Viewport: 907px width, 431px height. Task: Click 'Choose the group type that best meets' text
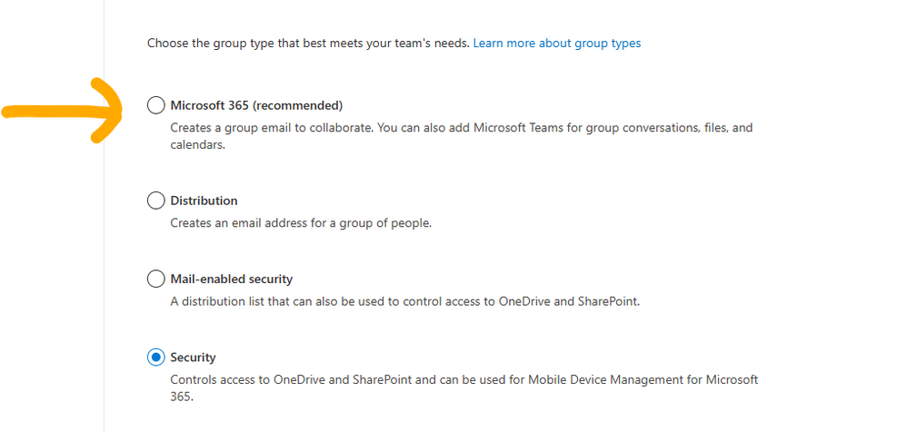(308, 44)
